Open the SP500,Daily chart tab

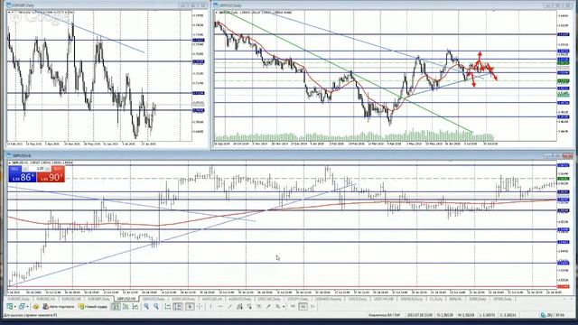coord(503,299)
